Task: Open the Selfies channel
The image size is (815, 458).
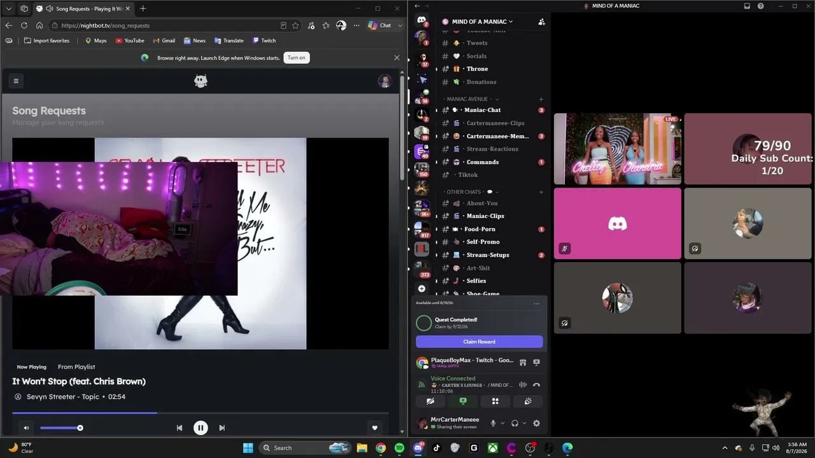Action: coord(493,281)
